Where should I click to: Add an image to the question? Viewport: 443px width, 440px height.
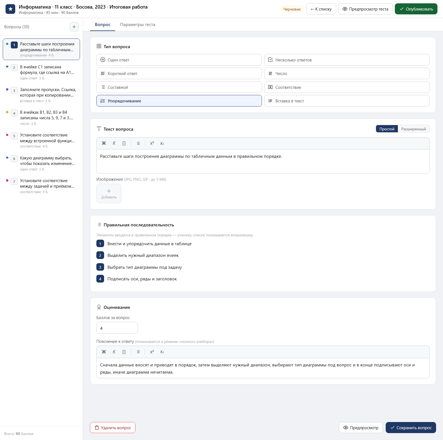click(x=109, y=193)
